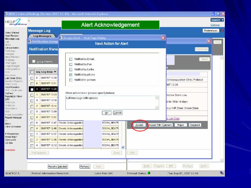Click Resolve Selected button

tap(58, 167)
